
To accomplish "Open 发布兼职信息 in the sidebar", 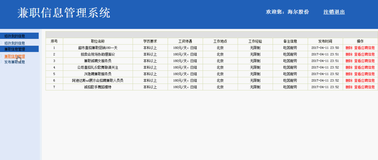I will tap(15, 62).
